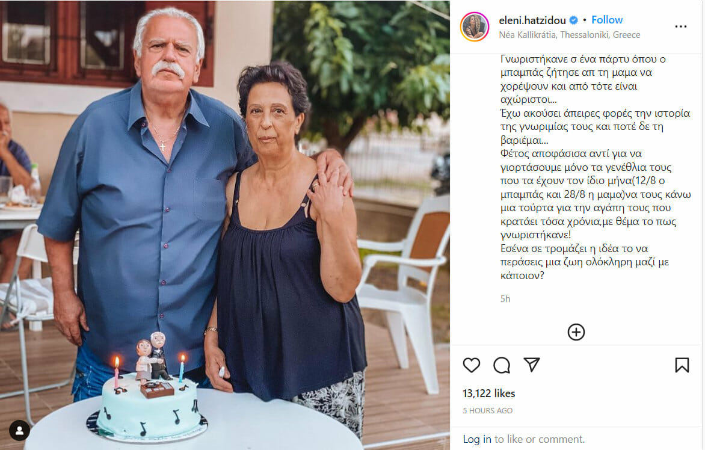Share the post with the paper plane icon
The height and width of the screenshot is (450, 705).
(x=531, y=365)
